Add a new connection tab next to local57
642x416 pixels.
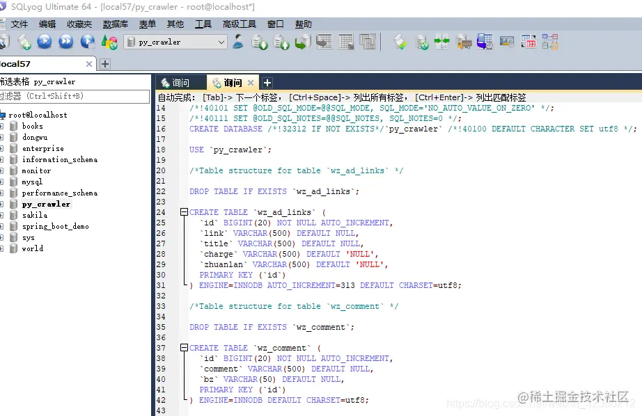(105, 64)
